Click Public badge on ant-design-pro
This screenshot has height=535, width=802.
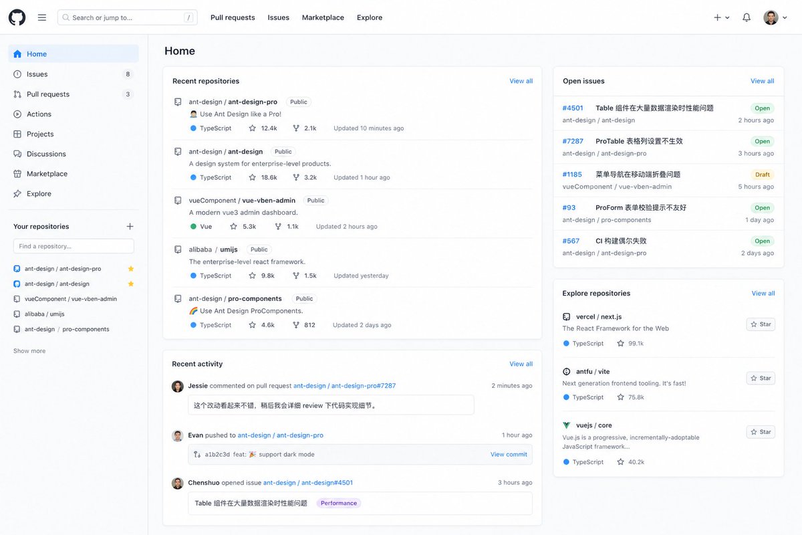(x=299, y=102)
